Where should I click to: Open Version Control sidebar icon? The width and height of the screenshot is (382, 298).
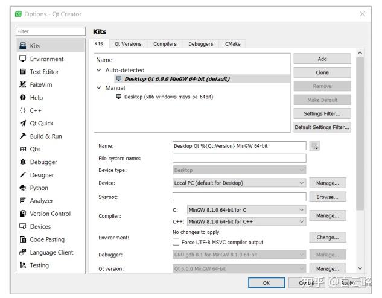[x=23, y=214]
